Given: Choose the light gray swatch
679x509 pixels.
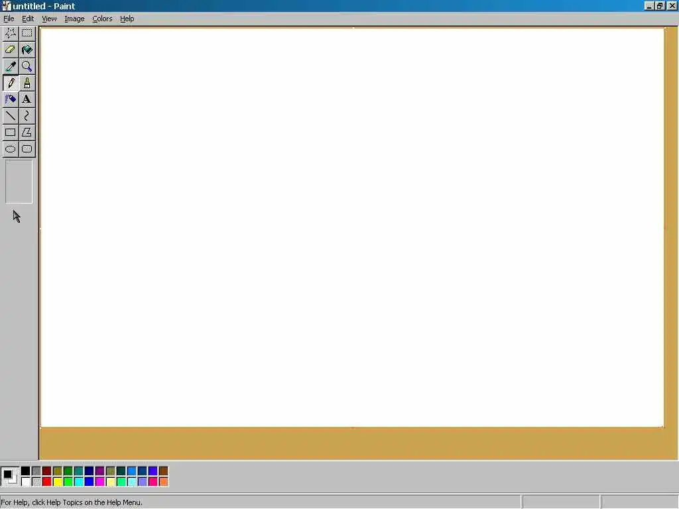Looking at the screenshot, I should [x=36, y=482].
